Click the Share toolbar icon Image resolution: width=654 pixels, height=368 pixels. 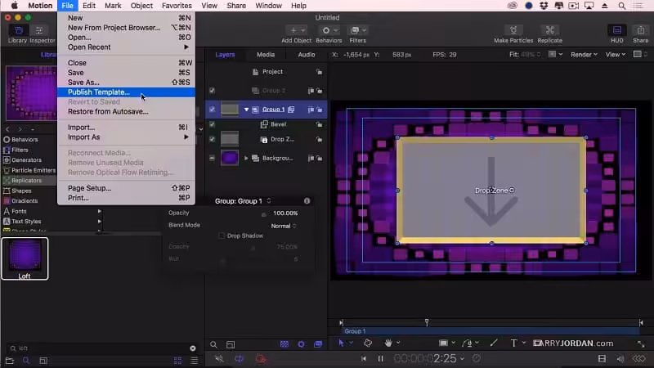(640, 30)
